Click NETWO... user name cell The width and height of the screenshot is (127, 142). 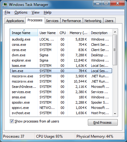47,108
